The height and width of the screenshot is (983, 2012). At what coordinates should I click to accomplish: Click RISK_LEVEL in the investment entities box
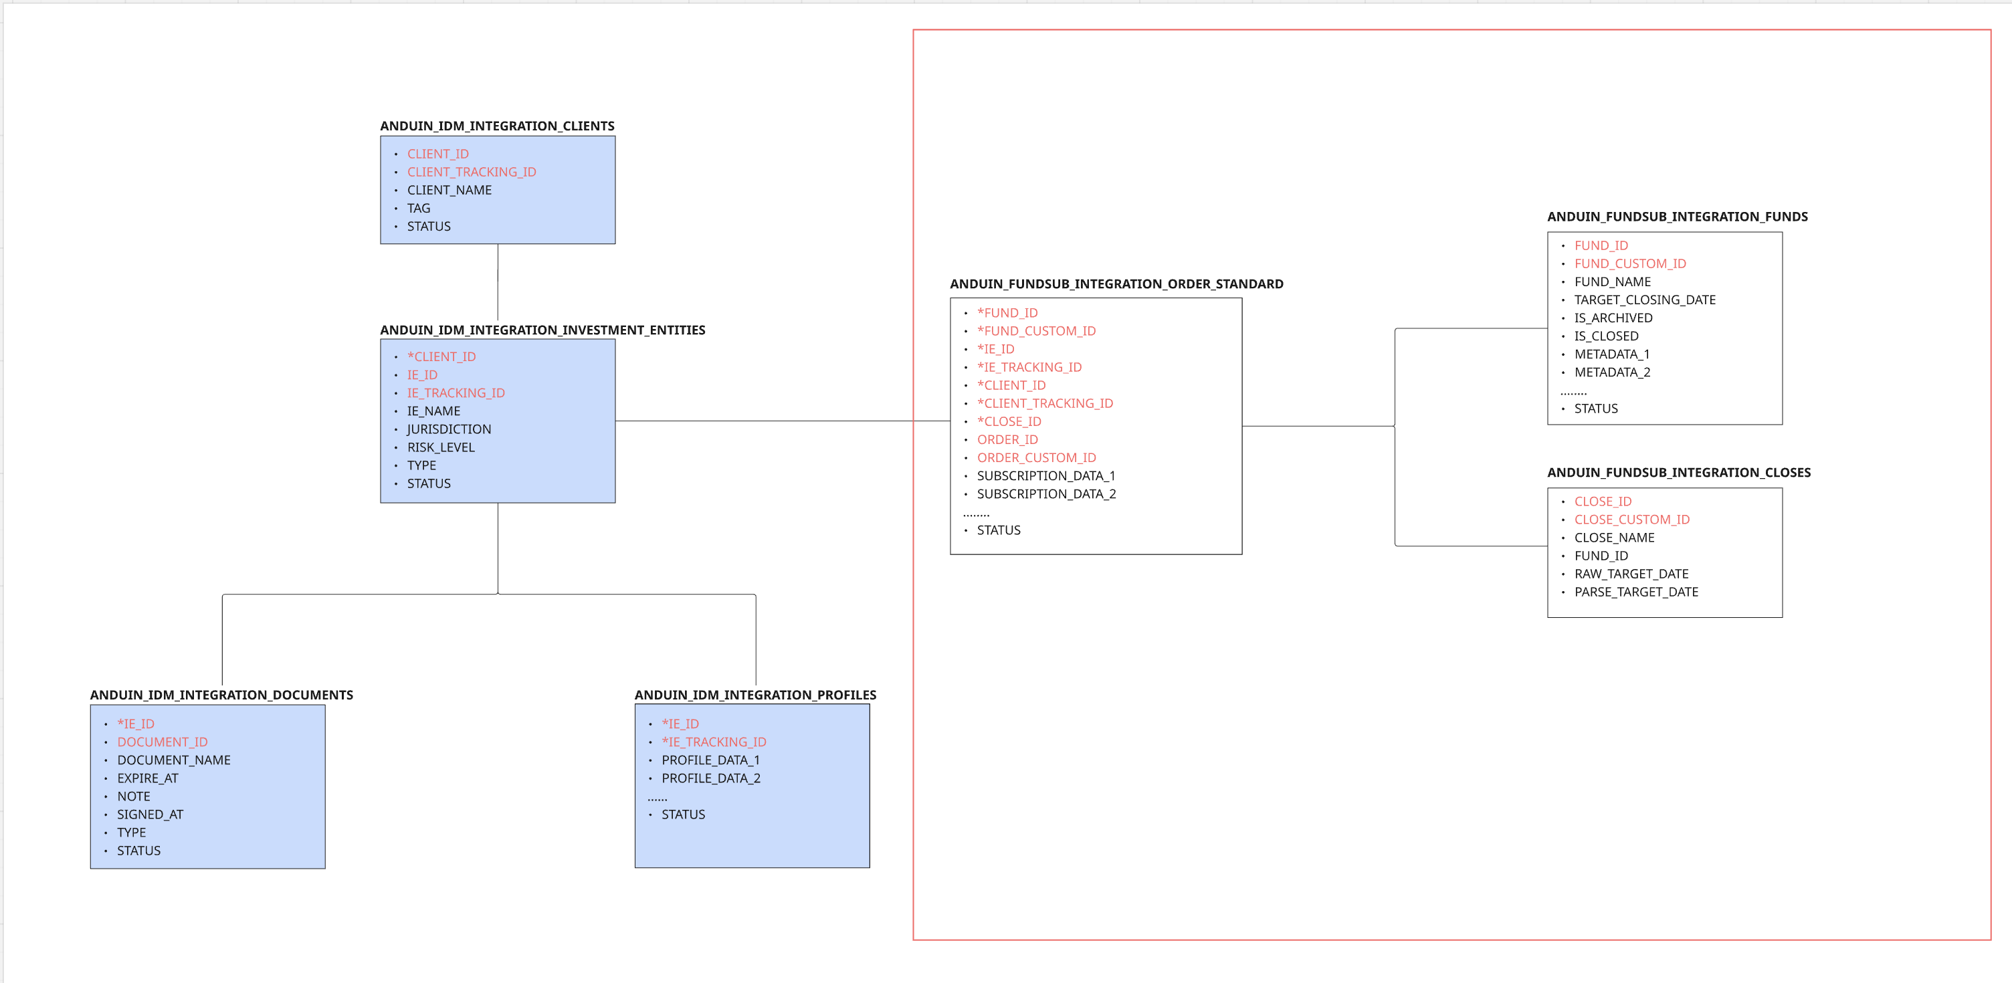(441, 447)
